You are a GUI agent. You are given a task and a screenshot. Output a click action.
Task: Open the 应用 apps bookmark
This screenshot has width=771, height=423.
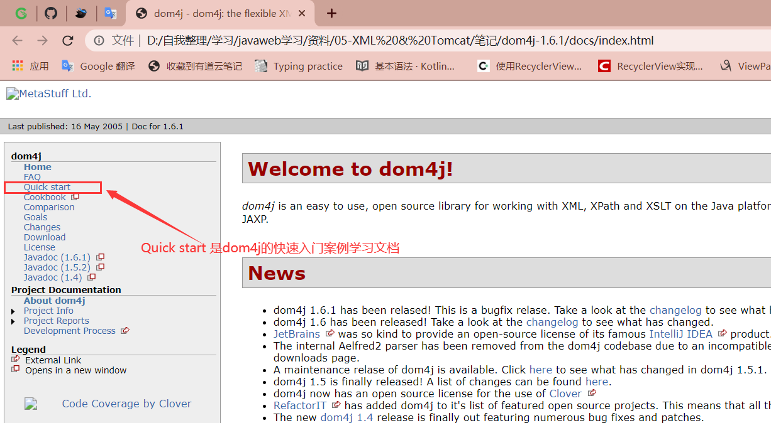pos(30,66)
